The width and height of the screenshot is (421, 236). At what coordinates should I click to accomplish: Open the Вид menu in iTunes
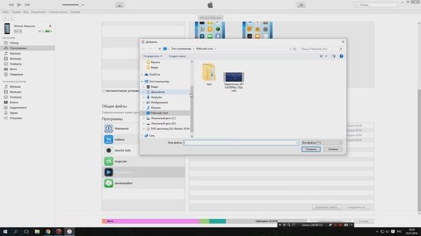(x=26, y=12)
